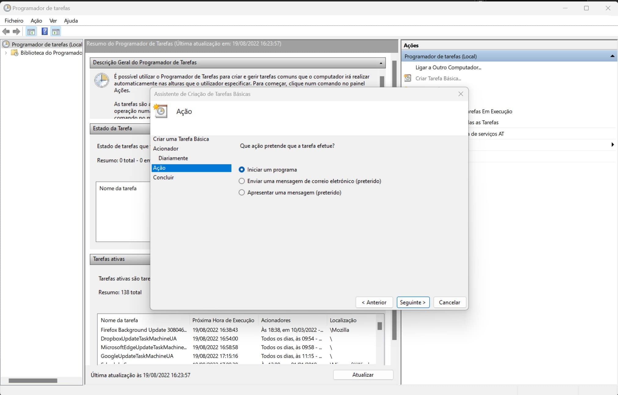Click the Programador de tarefas (Local) clock icon
Screen dimensions: 618x395
point(6,44)
